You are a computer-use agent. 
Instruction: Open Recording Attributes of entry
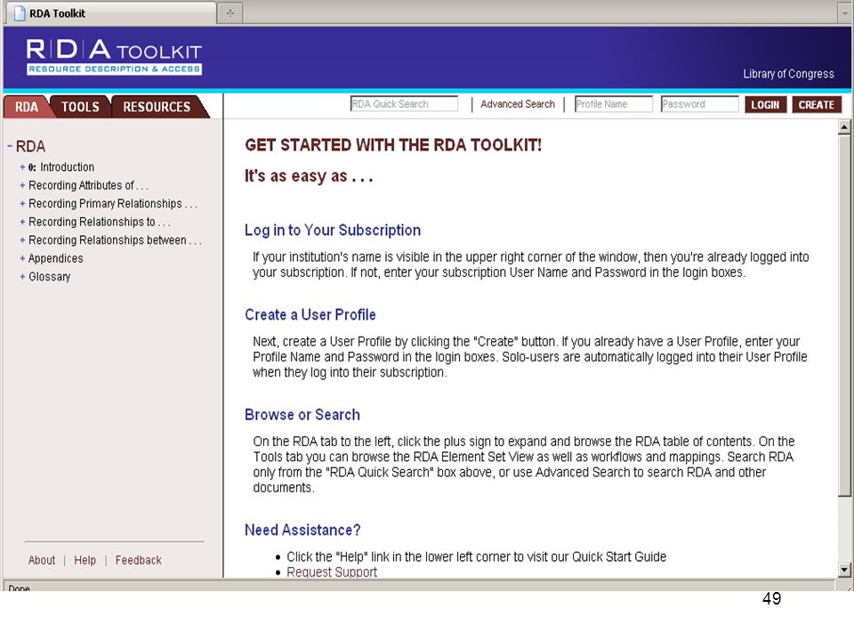coord(88,185)
